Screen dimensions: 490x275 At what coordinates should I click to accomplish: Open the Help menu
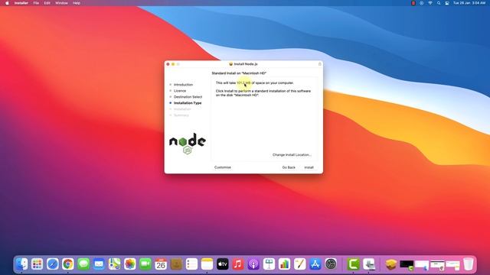coord(77,3)
